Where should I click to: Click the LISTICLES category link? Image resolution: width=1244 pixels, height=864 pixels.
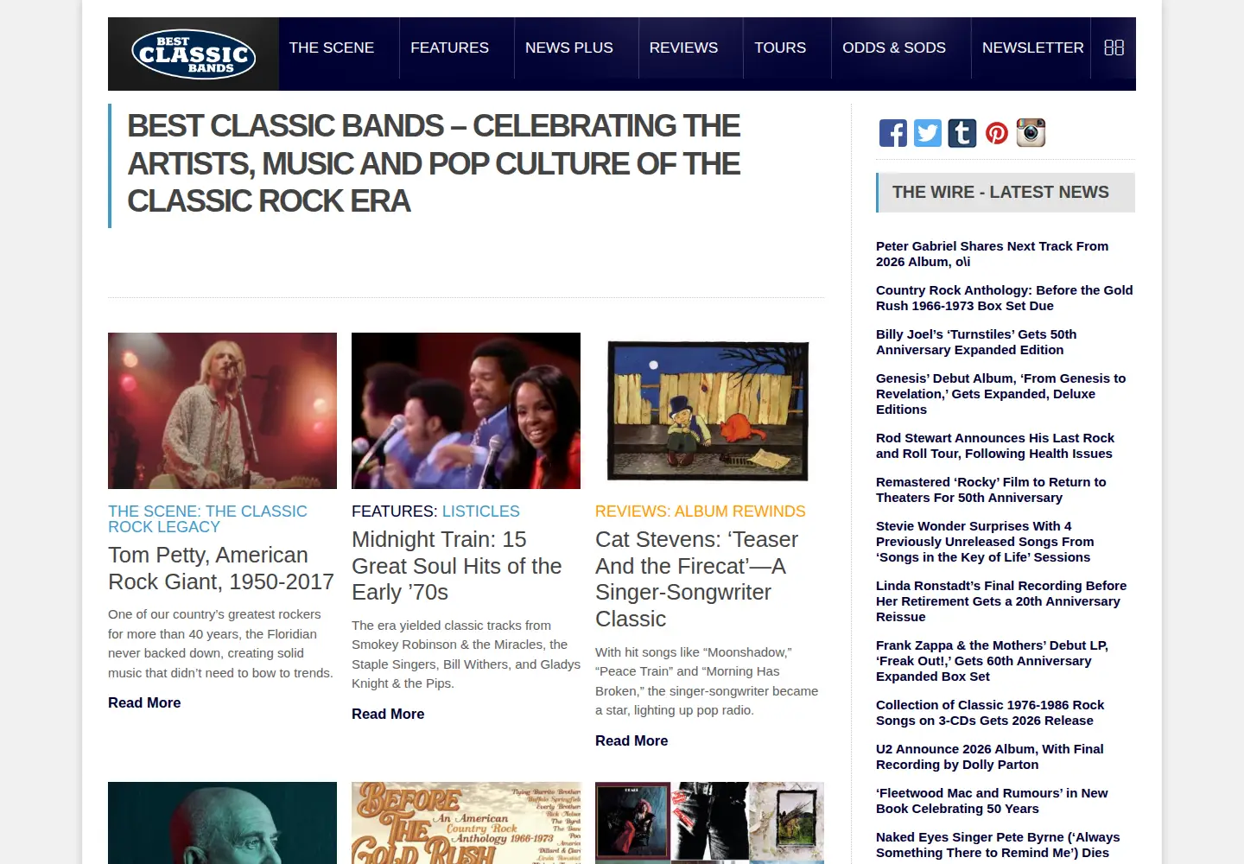pyautogui.click(x=481, y=511)
